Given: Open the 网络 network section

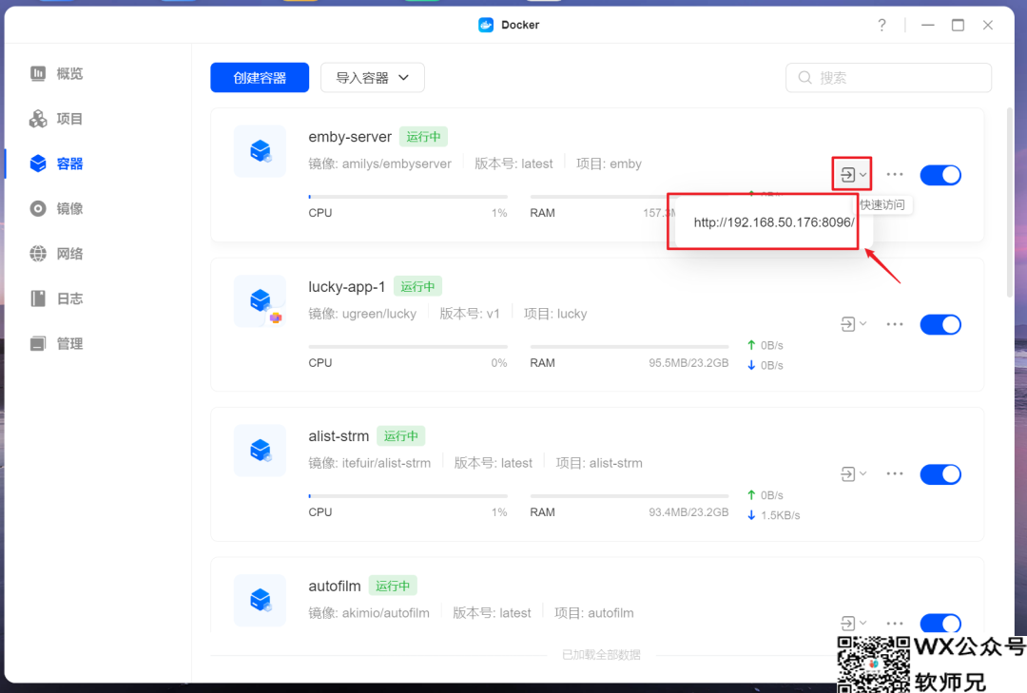Looking at the screenshot, I should [x=56, y=254].
